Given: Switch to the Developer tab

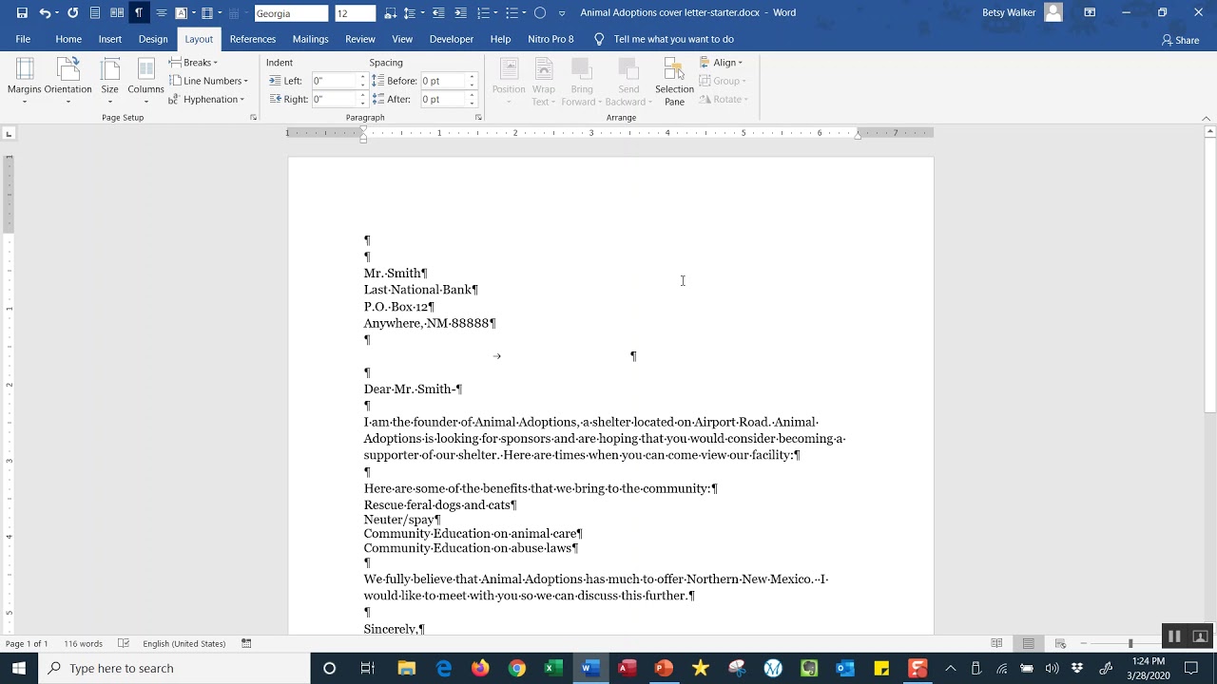Looking at the screenshot, I should coord(452,39).
